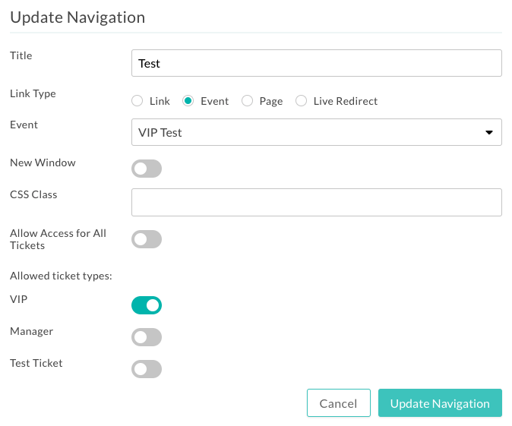Toggle Allow Access for All Tickets
The width and height of the screenshot is (512, 426).
147,239
